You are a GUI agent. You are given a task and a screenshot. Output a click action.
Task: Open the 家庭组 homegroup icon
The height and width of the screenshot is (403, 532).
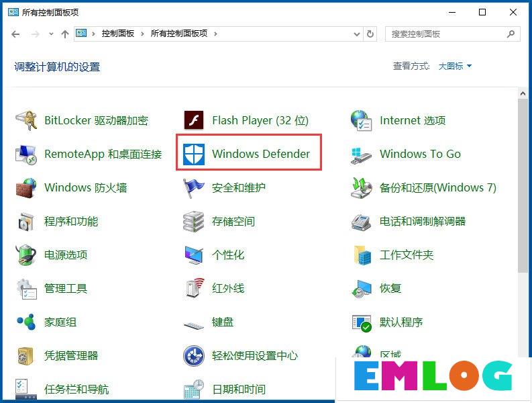point(26,322)
